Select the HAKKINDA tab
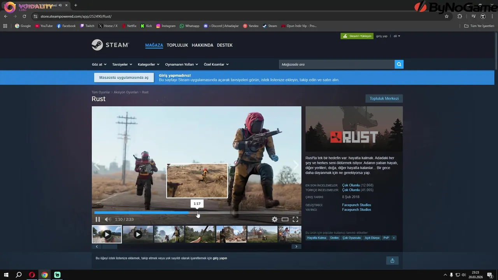This screenshot has width=498, height=280. coord(202,45)
